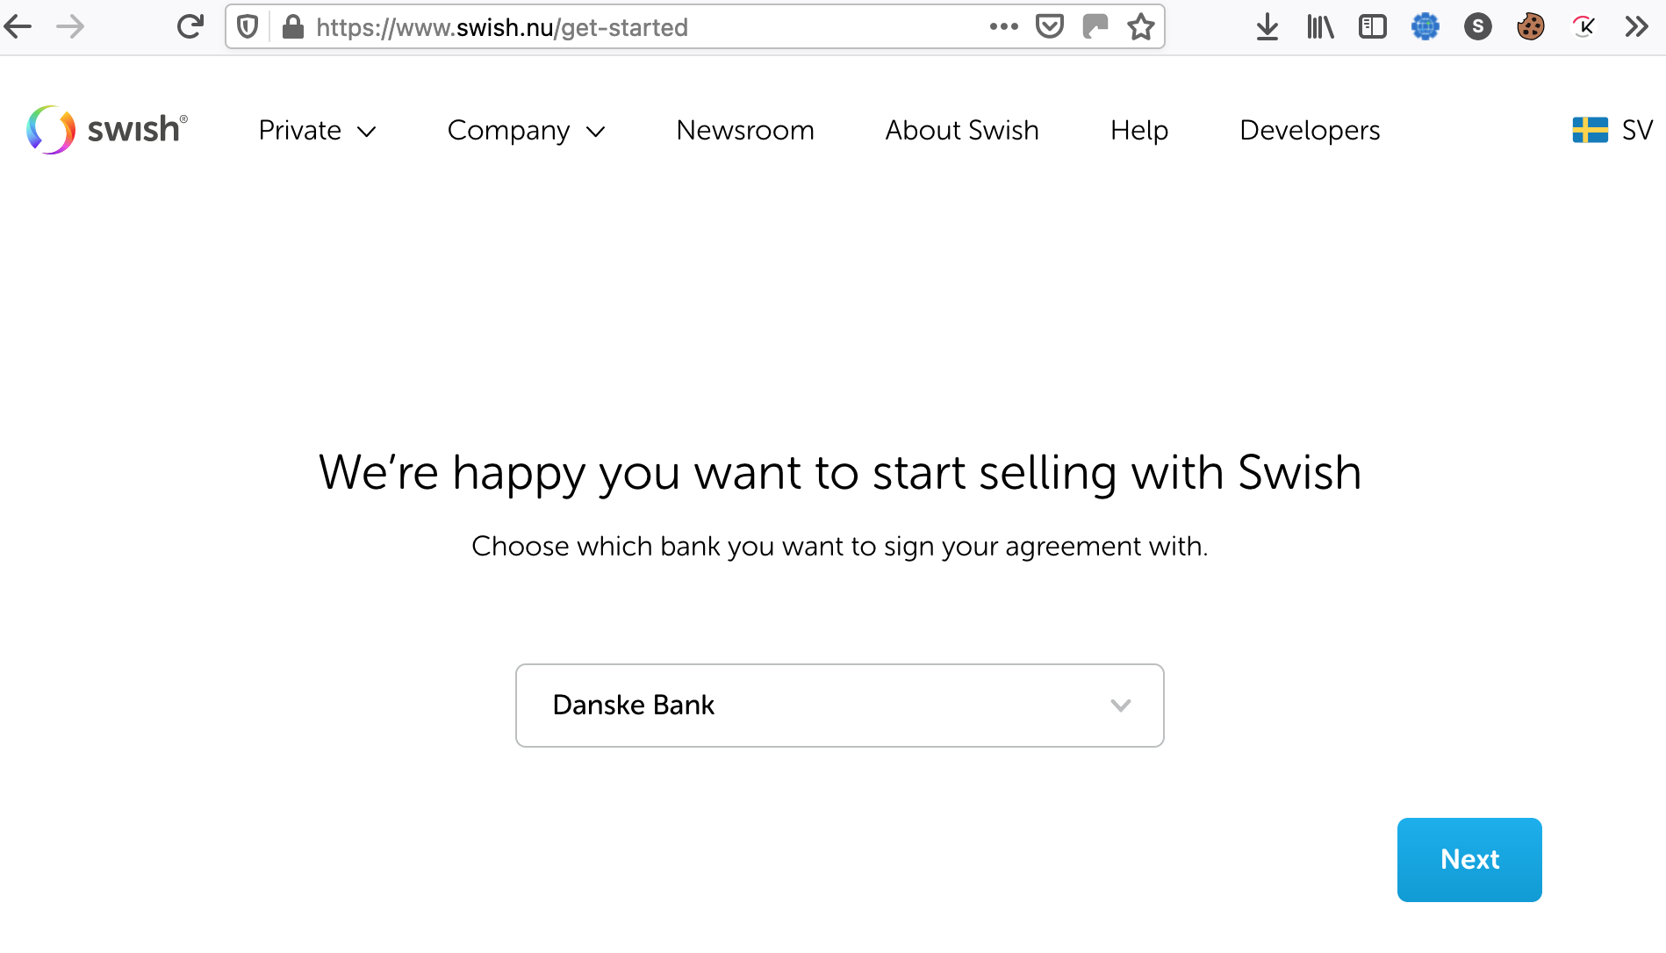Click the cookie extension icon
The width and height of the screenshot is (1666, 953).
tap(1530, 27)
